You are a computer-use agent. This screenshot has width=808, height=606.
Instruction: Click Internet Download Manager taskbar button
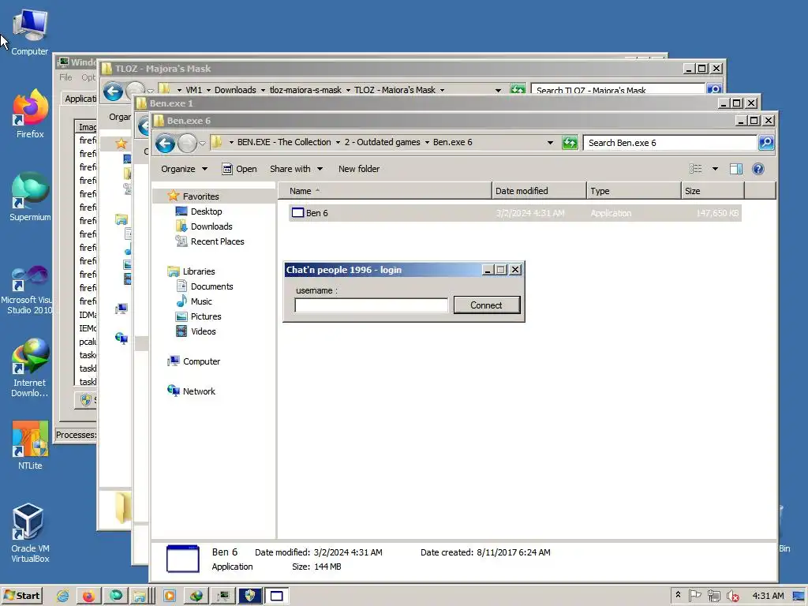[x=196, y=597]
